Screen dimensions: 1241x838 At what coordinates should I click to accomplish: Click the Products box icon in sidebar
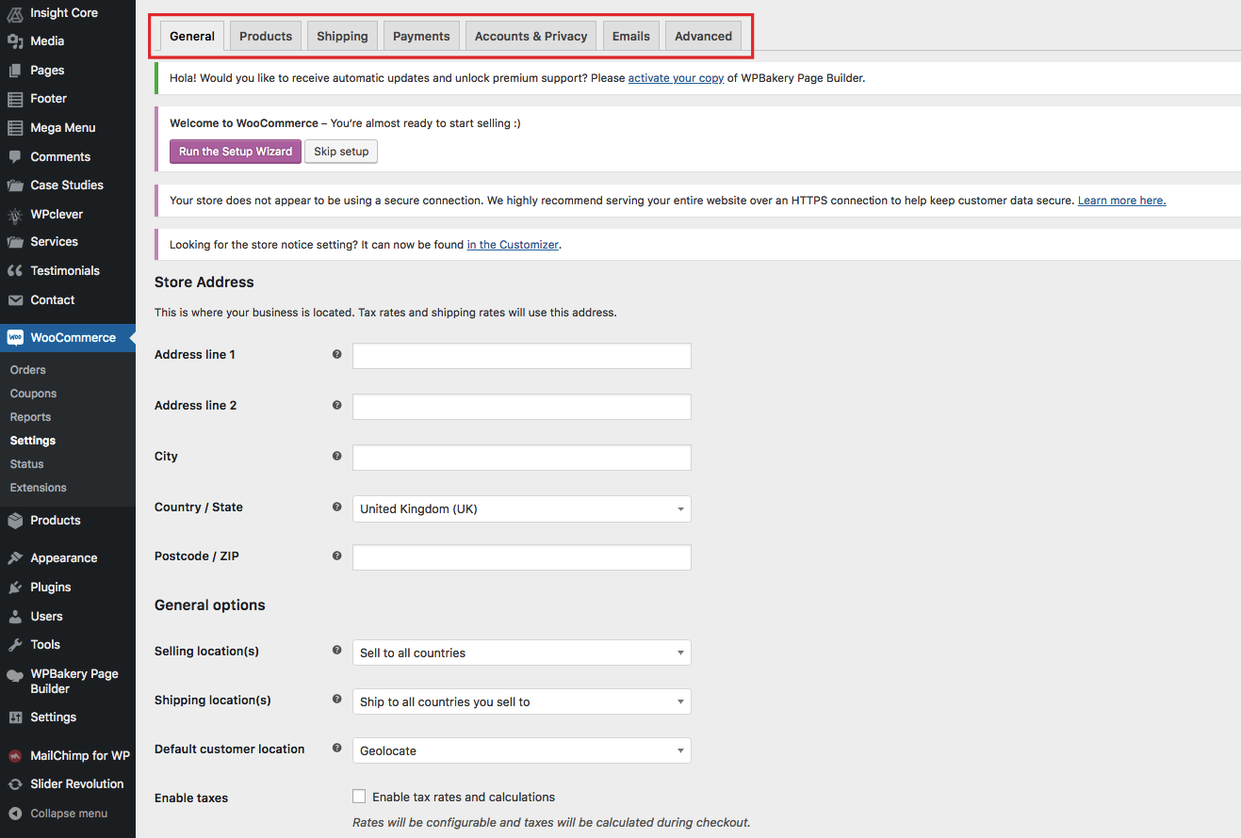[15, 521]
